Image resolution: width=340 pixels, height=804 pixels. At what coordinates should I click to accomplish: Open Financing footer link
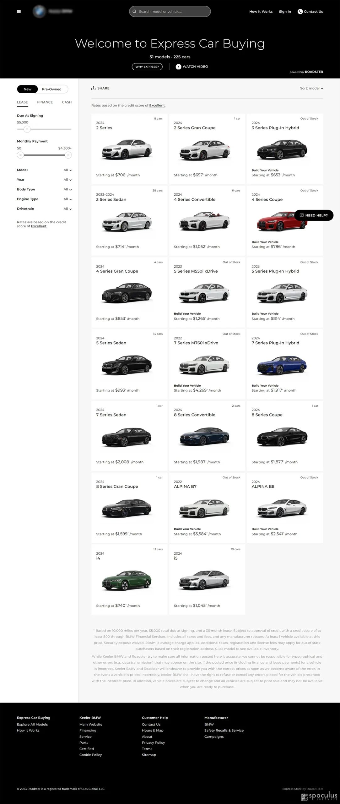[x=88, y=731]
